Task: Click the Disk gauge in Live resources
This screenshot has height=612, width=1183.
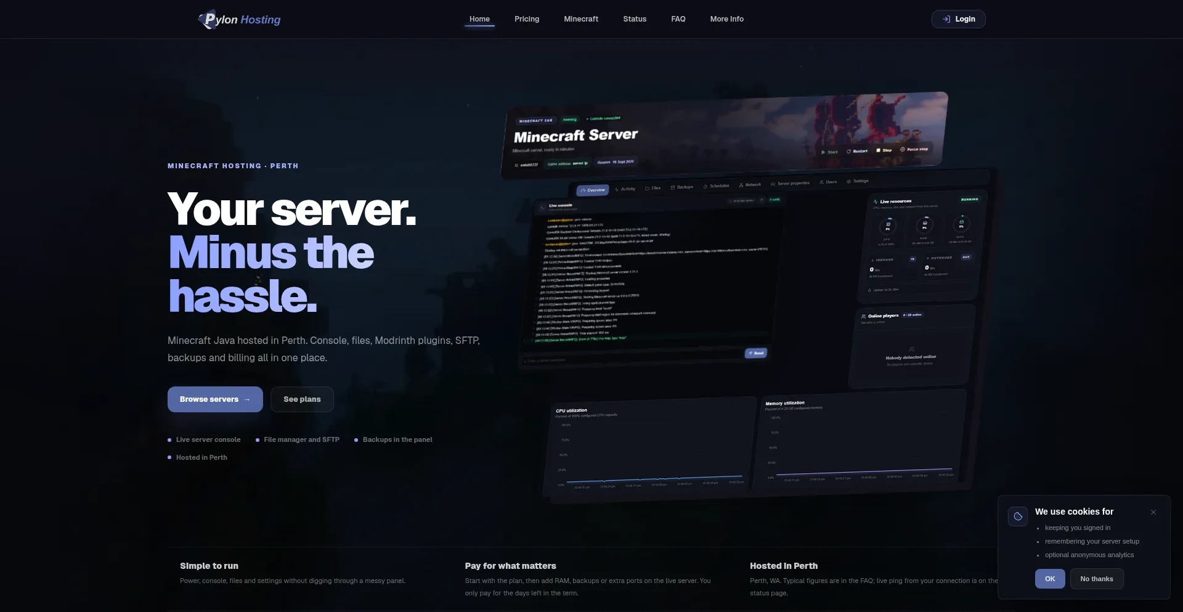Action: click(961, 223)
